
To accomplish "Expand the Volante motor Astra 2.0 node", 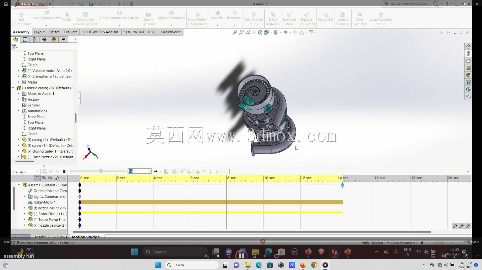I will pos(18,71).
